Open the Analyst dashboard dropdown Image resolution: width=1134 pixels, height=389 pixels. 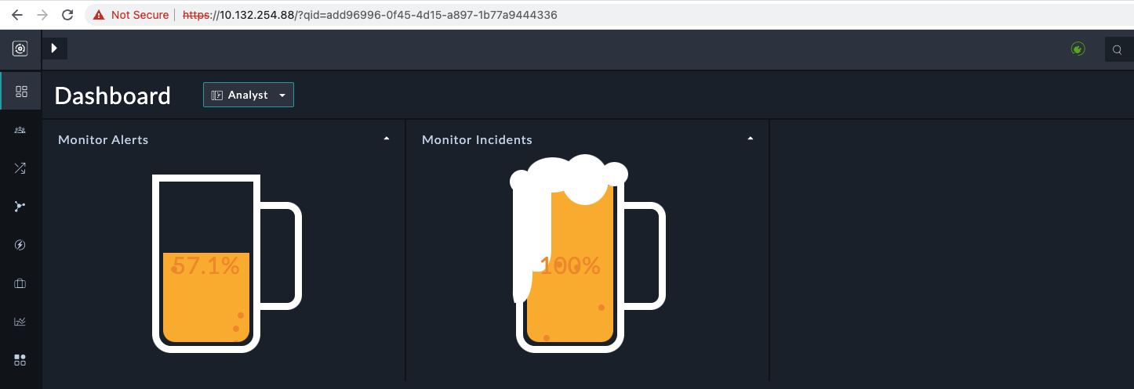click(249, 95)
